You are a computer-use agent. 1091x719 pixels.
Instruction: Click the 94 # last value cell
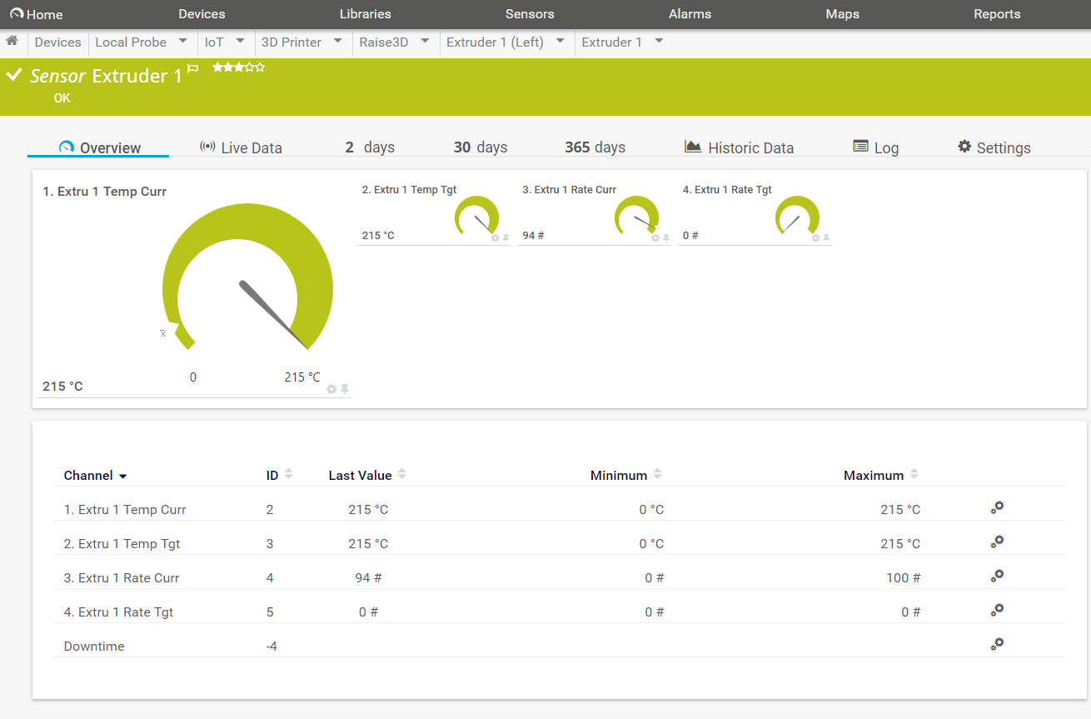coord(368,578)
